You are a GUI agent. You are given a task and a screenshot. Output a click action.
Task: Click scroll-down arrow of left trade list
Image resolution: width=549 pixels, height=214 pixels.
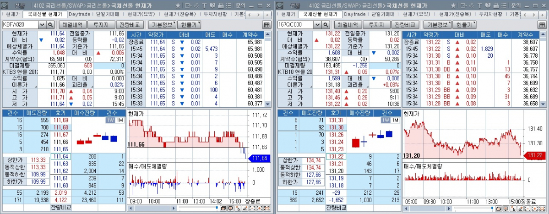268,104
